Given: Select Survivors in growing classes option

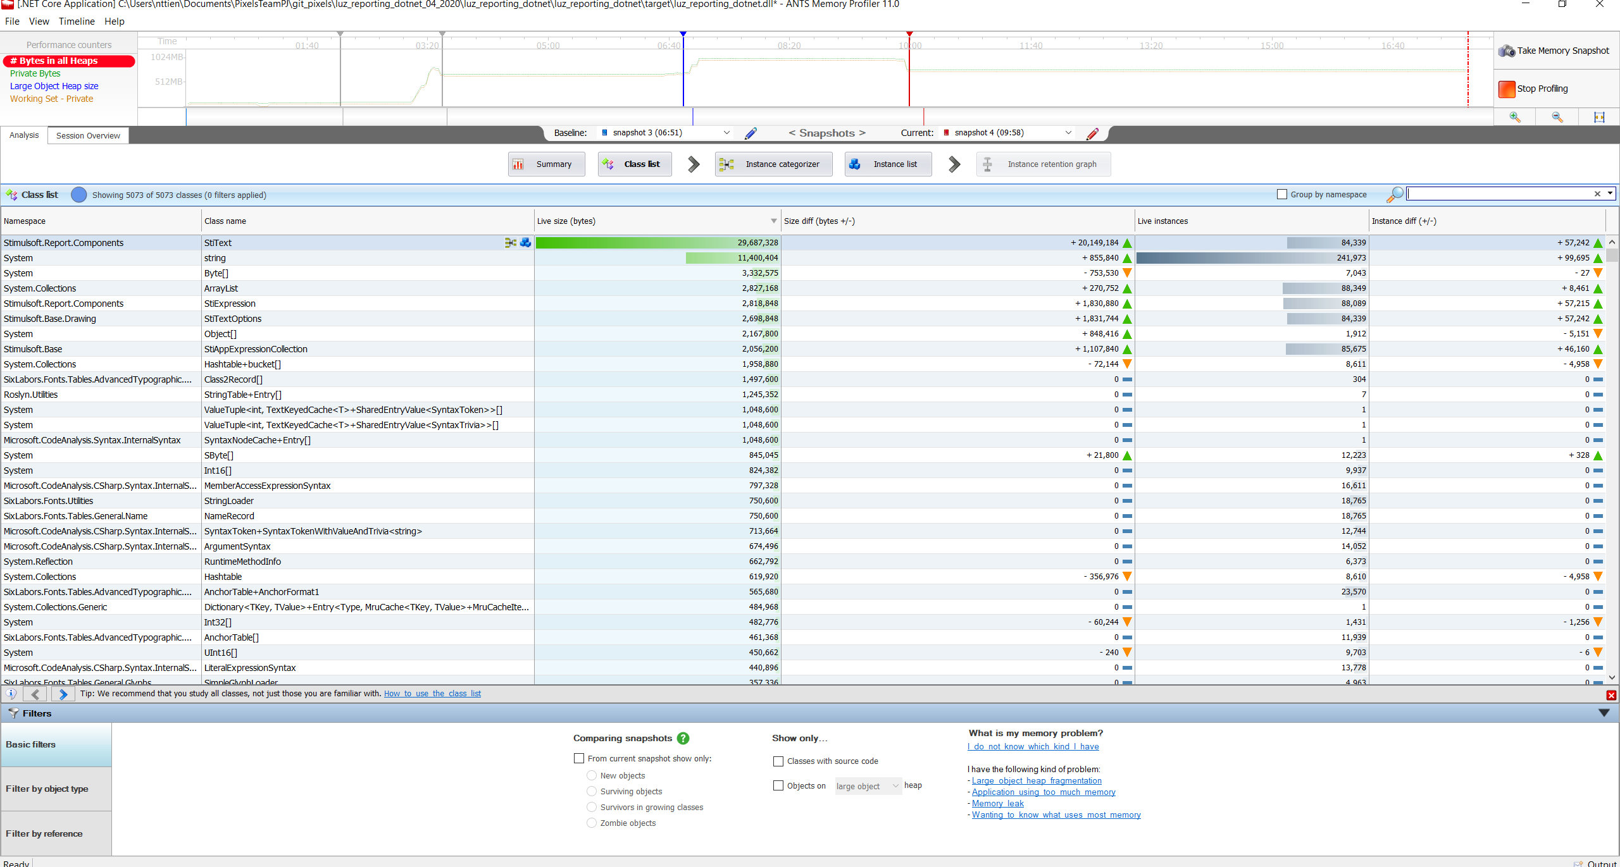Looking at the screenshot, I should [592, 808].
